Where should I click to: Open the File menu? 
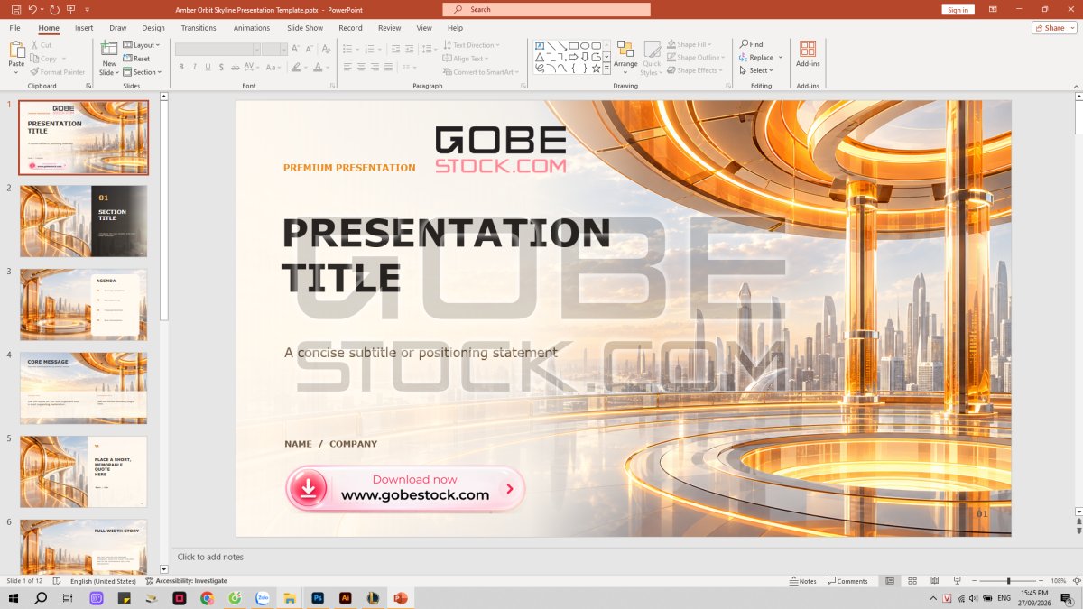pyautogui.click(x=15, y=28)
